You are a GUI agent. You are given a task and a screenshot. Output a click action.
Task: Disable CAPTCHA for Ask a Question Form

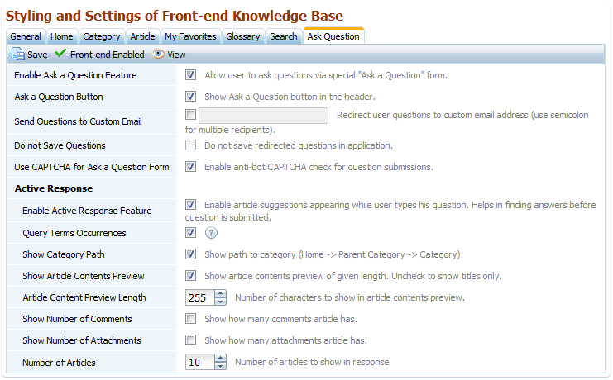coord(191,167)
